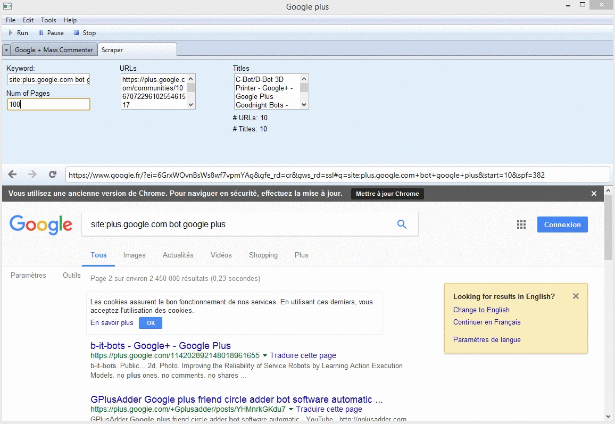Switch to the Shopping search tab
This screenshot has height=424, width=615.
(x=263, y=255)
